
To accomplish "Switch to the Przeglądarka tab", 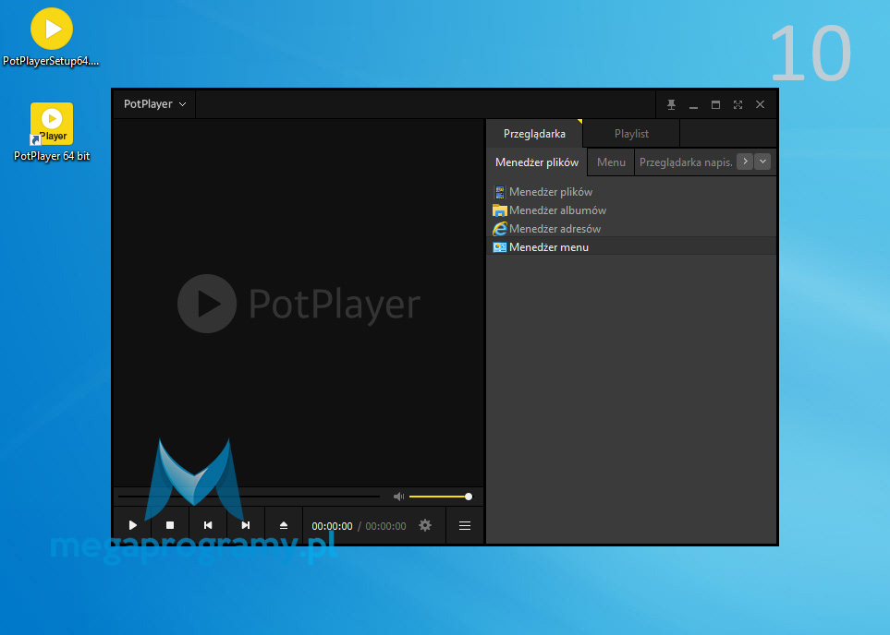I will pos(534,134).
